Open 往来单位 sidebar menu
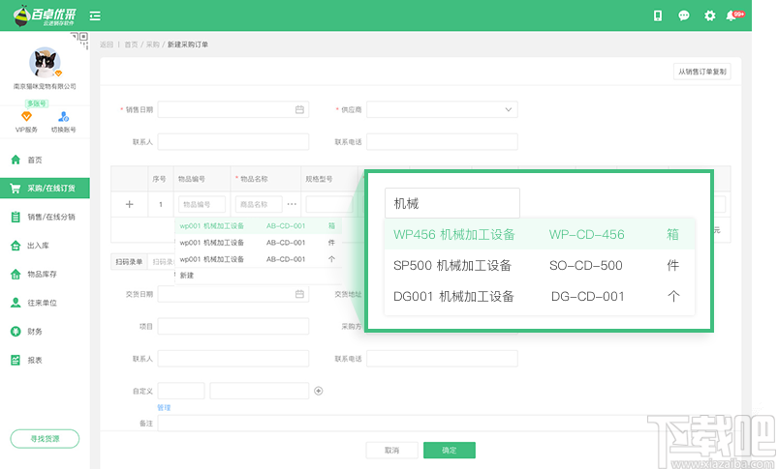 pos(45,303)
